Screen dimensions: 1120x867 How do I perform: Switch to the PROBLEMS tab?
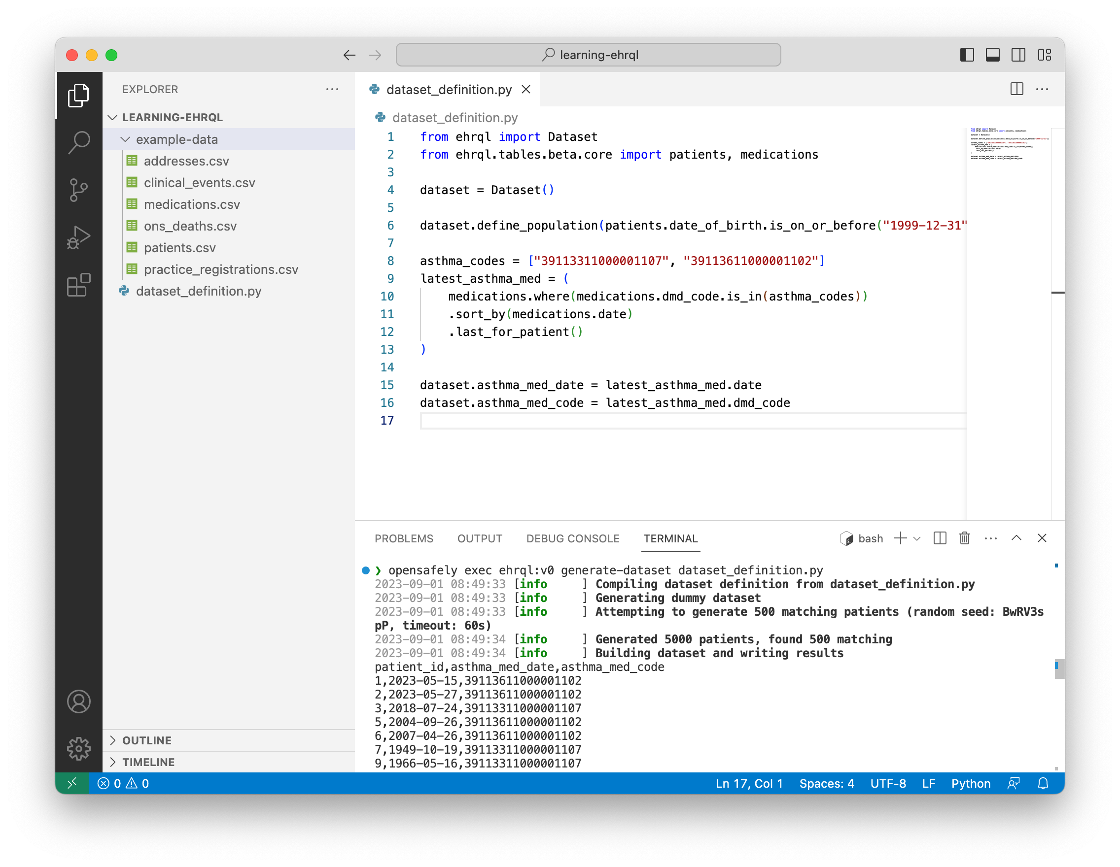pyautogui.click(x=404, y=538)
